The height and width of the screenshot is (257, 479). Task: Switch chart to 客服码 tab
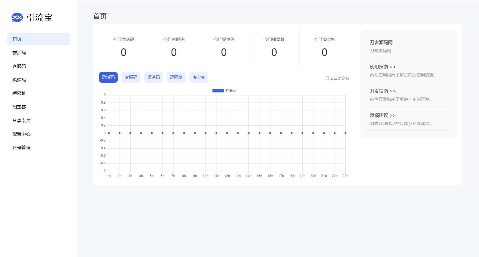click(x=131, y=77)
